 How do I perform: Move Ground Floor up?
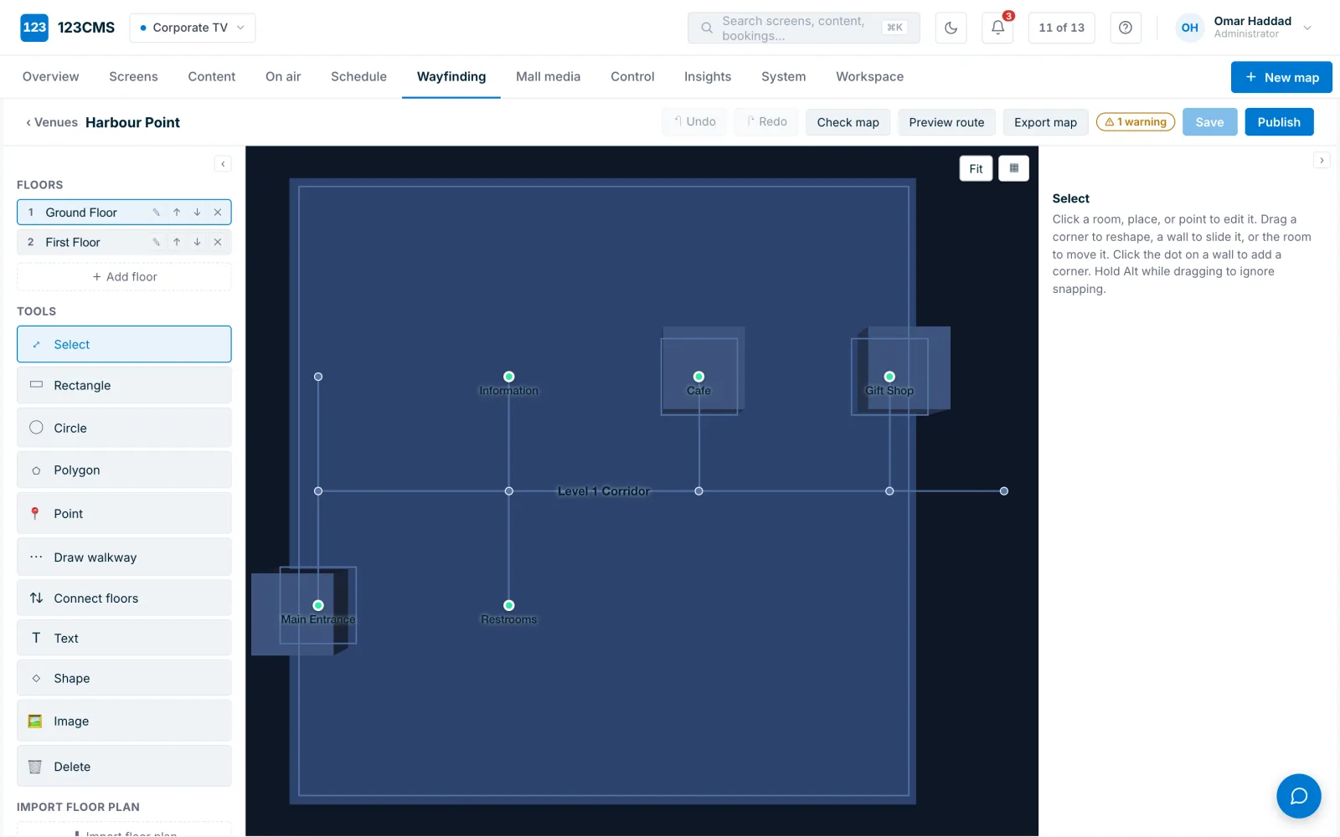click(x=177, y=213)
